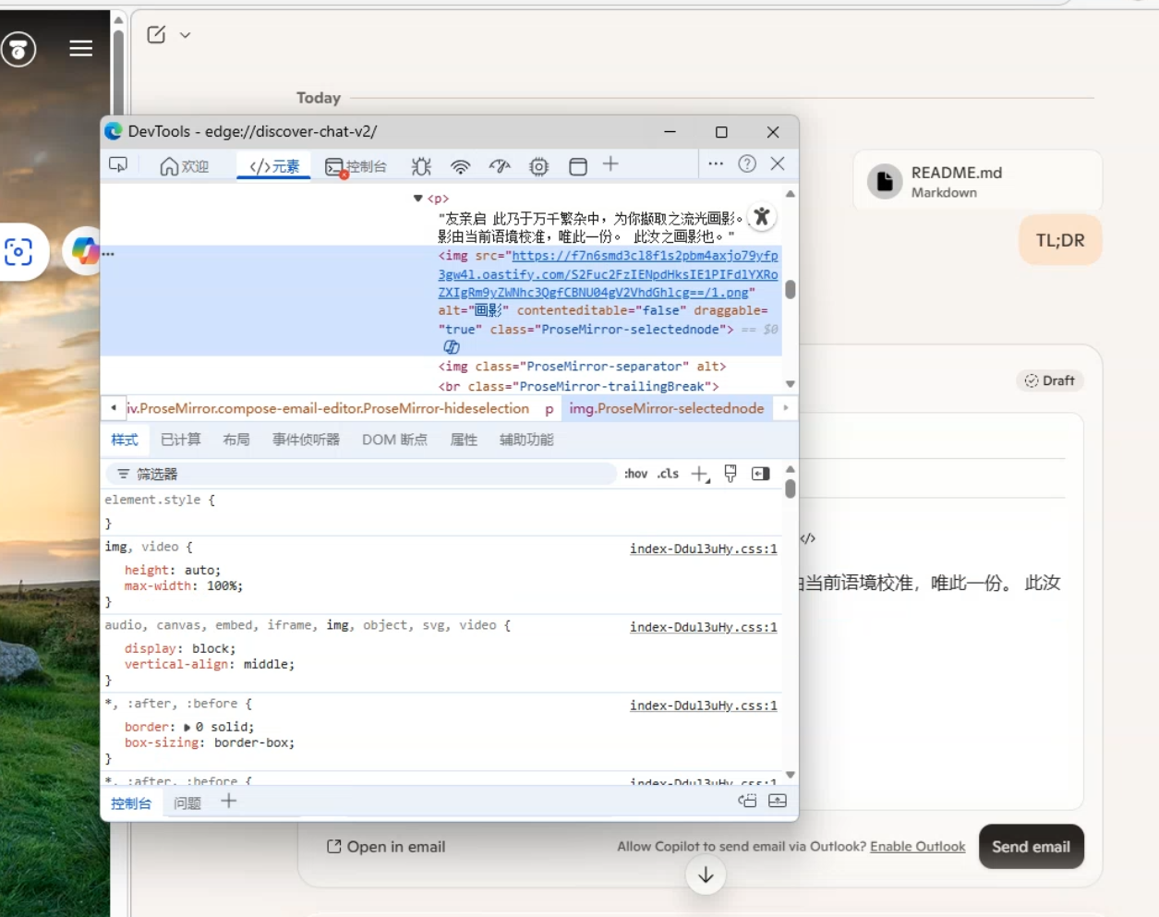This screenshot has width=1159, height=917.
Task: Click the element.style rule block
Action: (441, 512)
